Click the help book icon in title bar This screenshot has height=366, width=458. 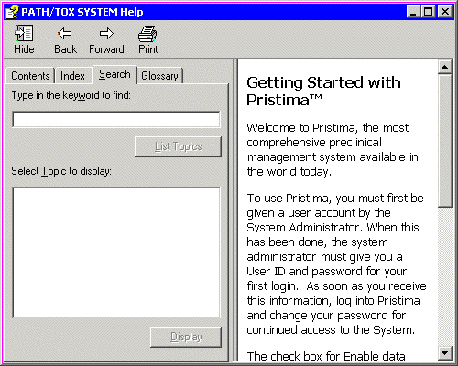12,12
